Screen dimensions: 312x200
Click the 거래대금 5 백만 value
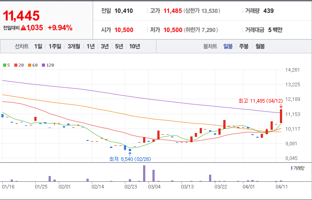[x=275, y=30]
